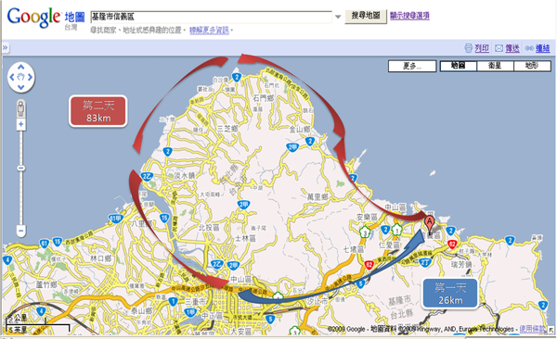This screenshot has height=339, width=557.
Task: Click the 北投區 place label
Action: point(209,228)
